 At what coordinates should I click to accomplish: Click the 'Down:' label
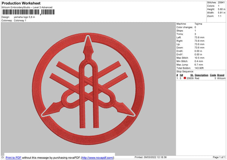(x=180, y=48)
